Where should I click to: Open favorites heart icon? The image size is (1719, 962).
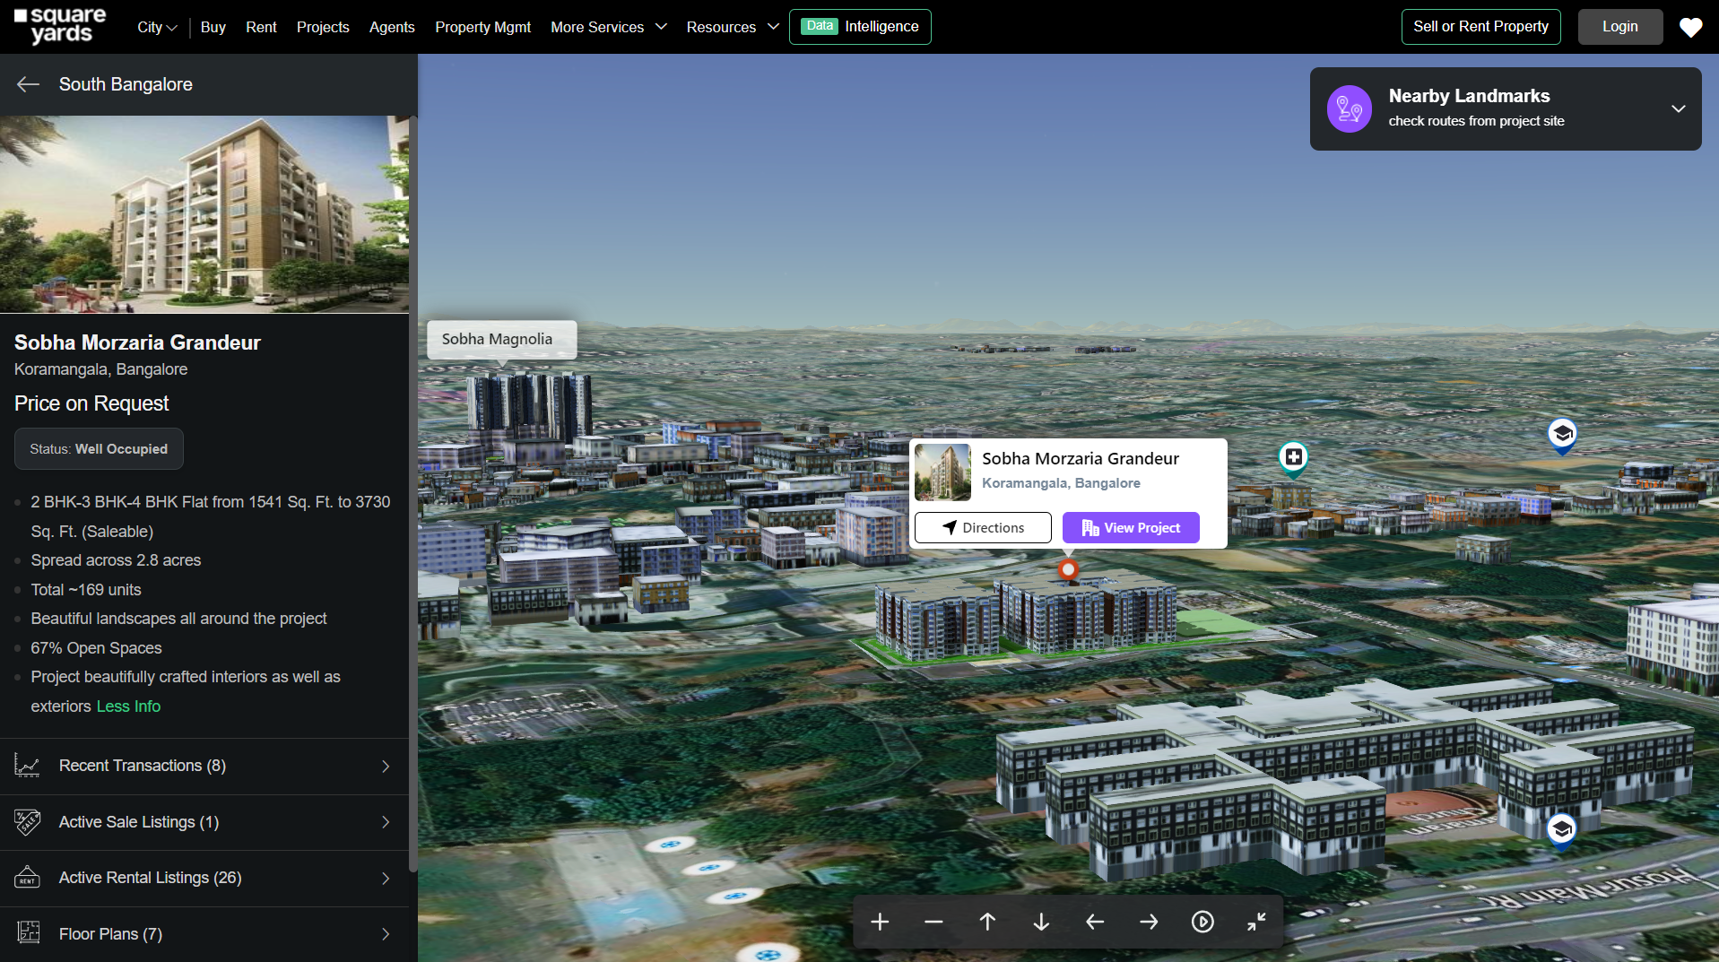click(x=1691, y=28)
